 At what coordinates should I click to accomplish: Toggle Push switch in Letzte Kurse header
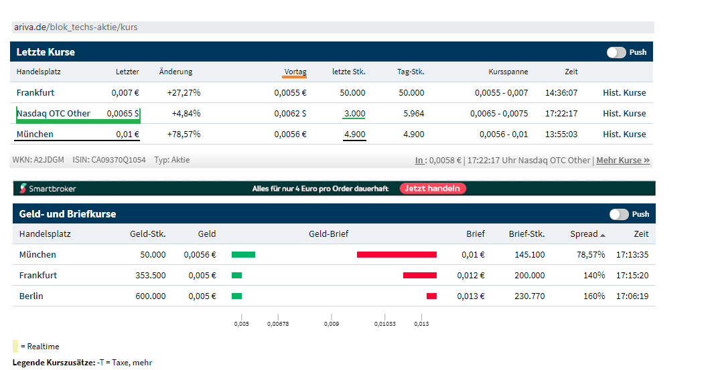[616, 52]
